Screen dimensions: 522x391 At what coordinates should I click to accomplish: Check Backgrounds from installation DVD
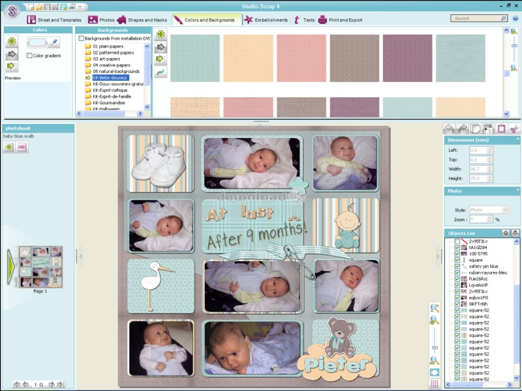[81, 38]
